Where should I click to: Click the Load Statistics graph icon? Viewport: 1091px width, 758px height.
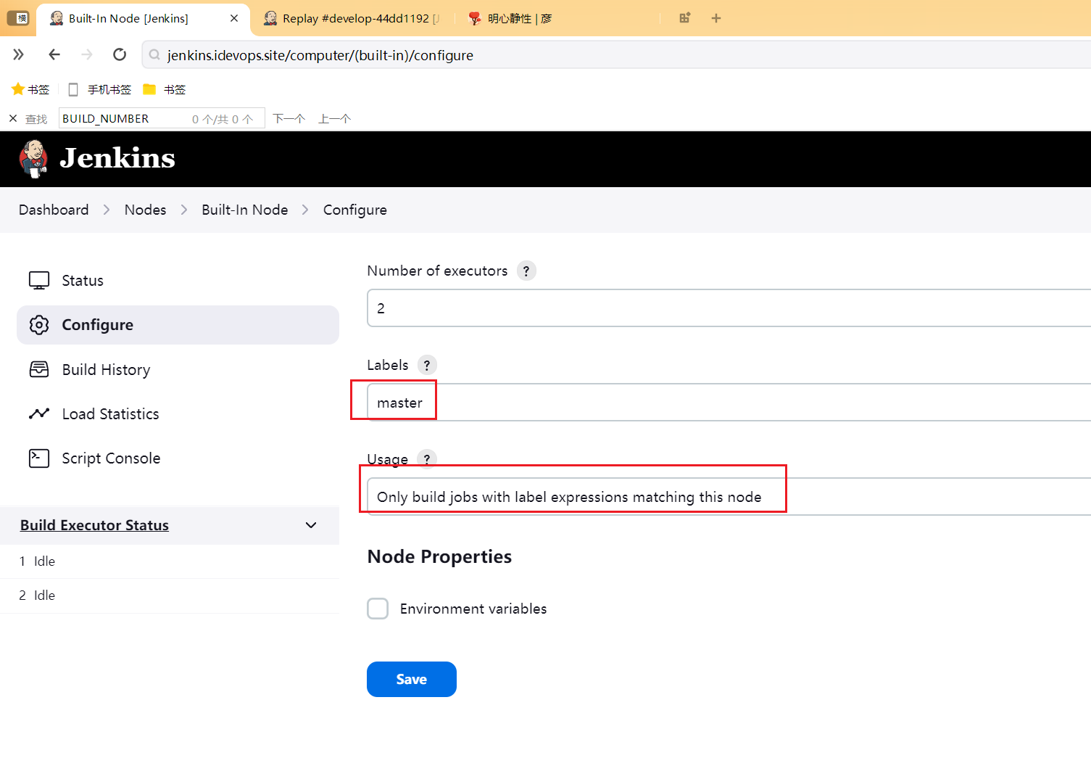pyautogui.click(x=39, y=414)
